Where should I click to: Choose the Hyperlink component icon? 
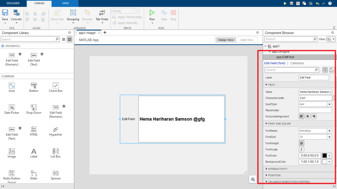tap(56, 131)
